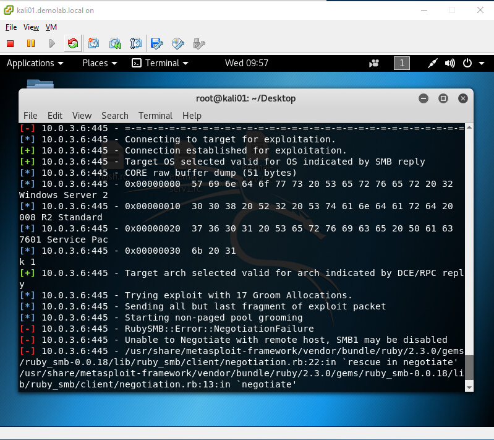
Task: Click the kali01.demolab.local window app icon
Action: [9, 10]
